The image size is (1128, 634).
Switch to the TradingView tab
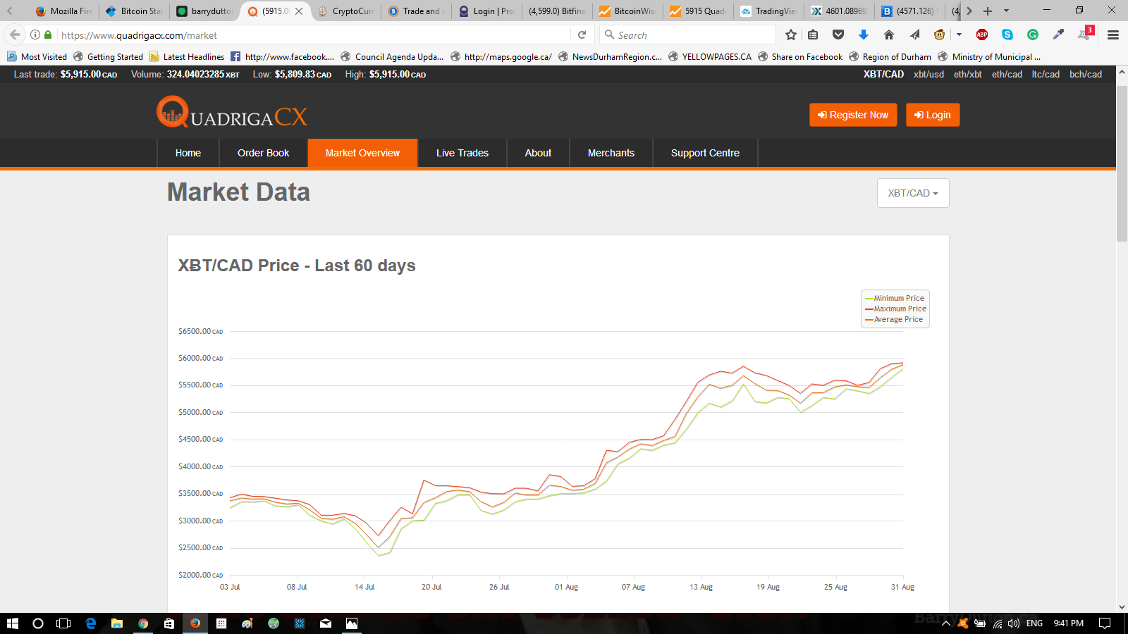pyautogui.click(x=768, y=11)
